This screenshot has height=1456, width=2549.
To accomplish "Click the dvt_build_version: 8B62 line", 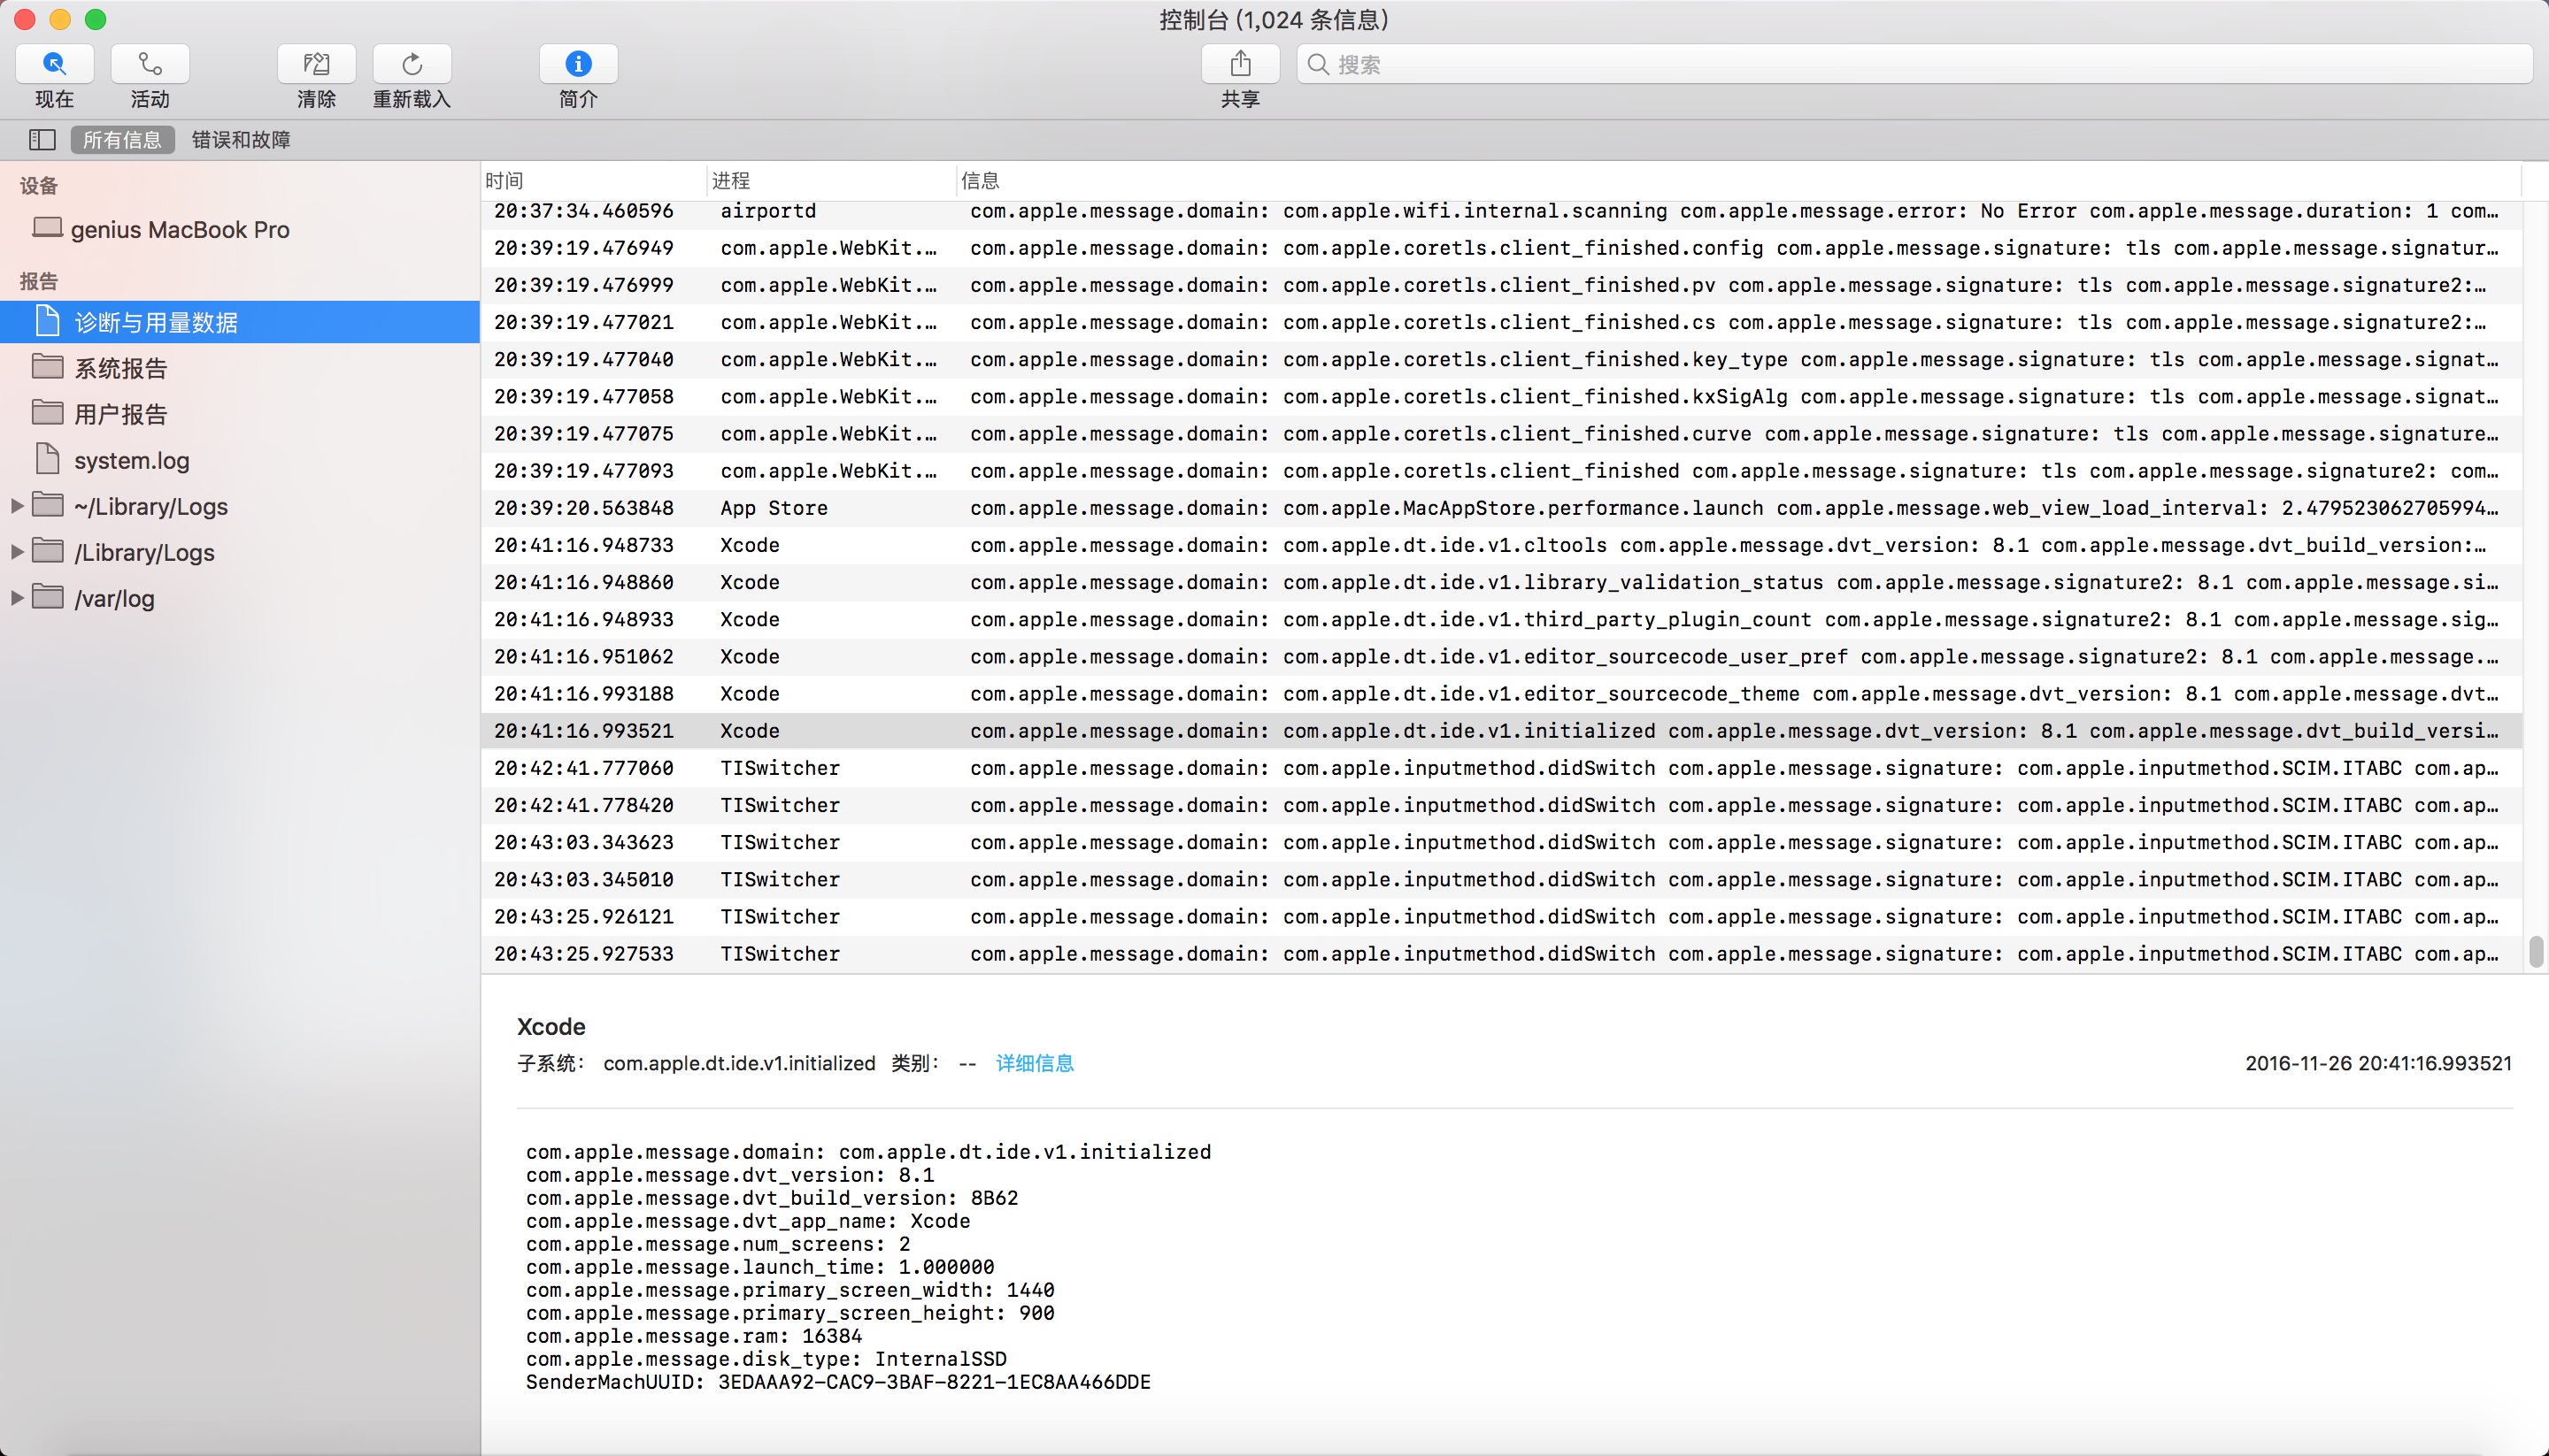I will [x=773, y=1198].
